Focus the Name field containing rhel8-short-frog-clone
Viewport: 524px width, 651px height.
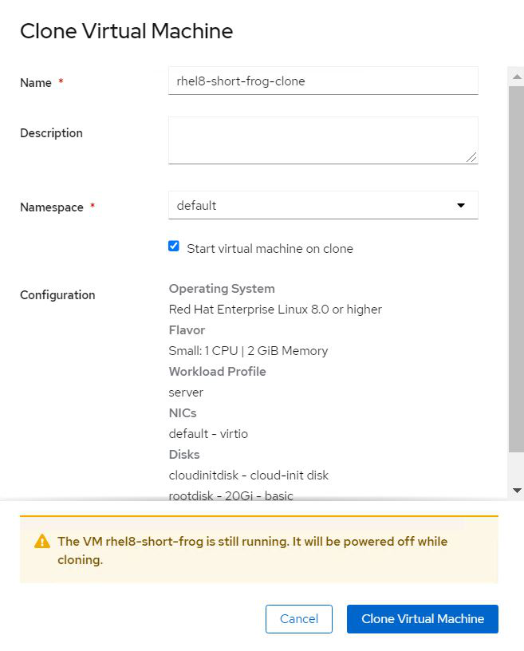[x=322, y=81]
